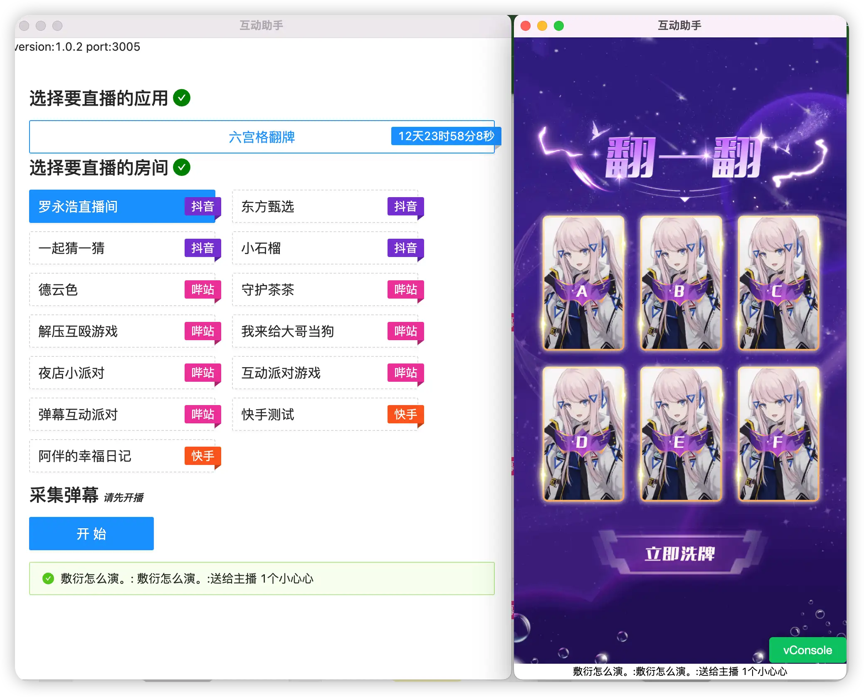Viewport: 864px width, 697px height.
Task: Click green zoom button of game window
Action: (559, 26)
